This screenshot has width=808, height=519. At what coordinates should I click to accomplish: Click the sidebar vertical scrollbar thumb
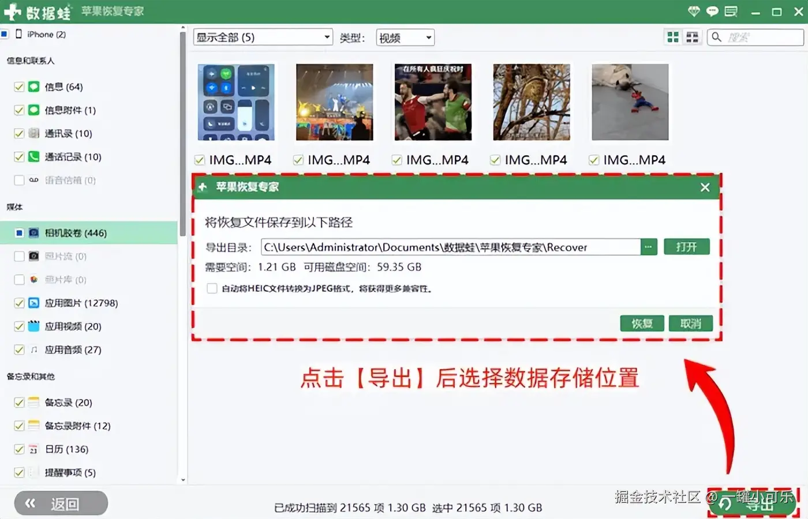tap(183, 134)
